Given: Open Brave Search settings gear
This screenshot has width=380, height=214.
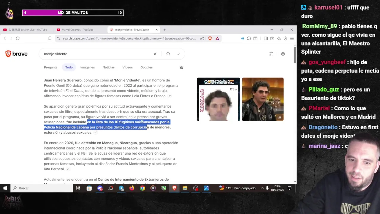Looking at the screenshot, I should click(x=283, y=54).
